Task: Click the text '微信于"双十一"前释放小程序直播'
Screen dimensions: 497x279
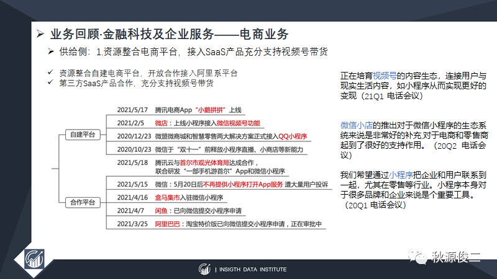Action: point(206,149)
